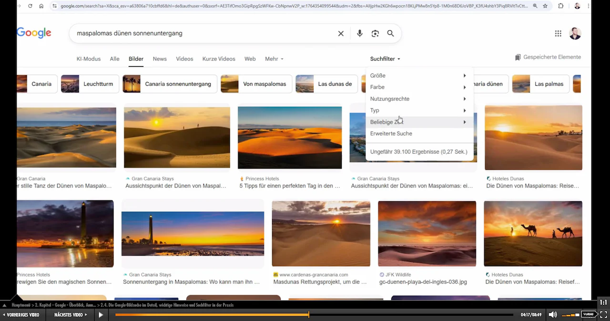Open Erweiterte Suche from the filter menu

[x=419, y=134]
